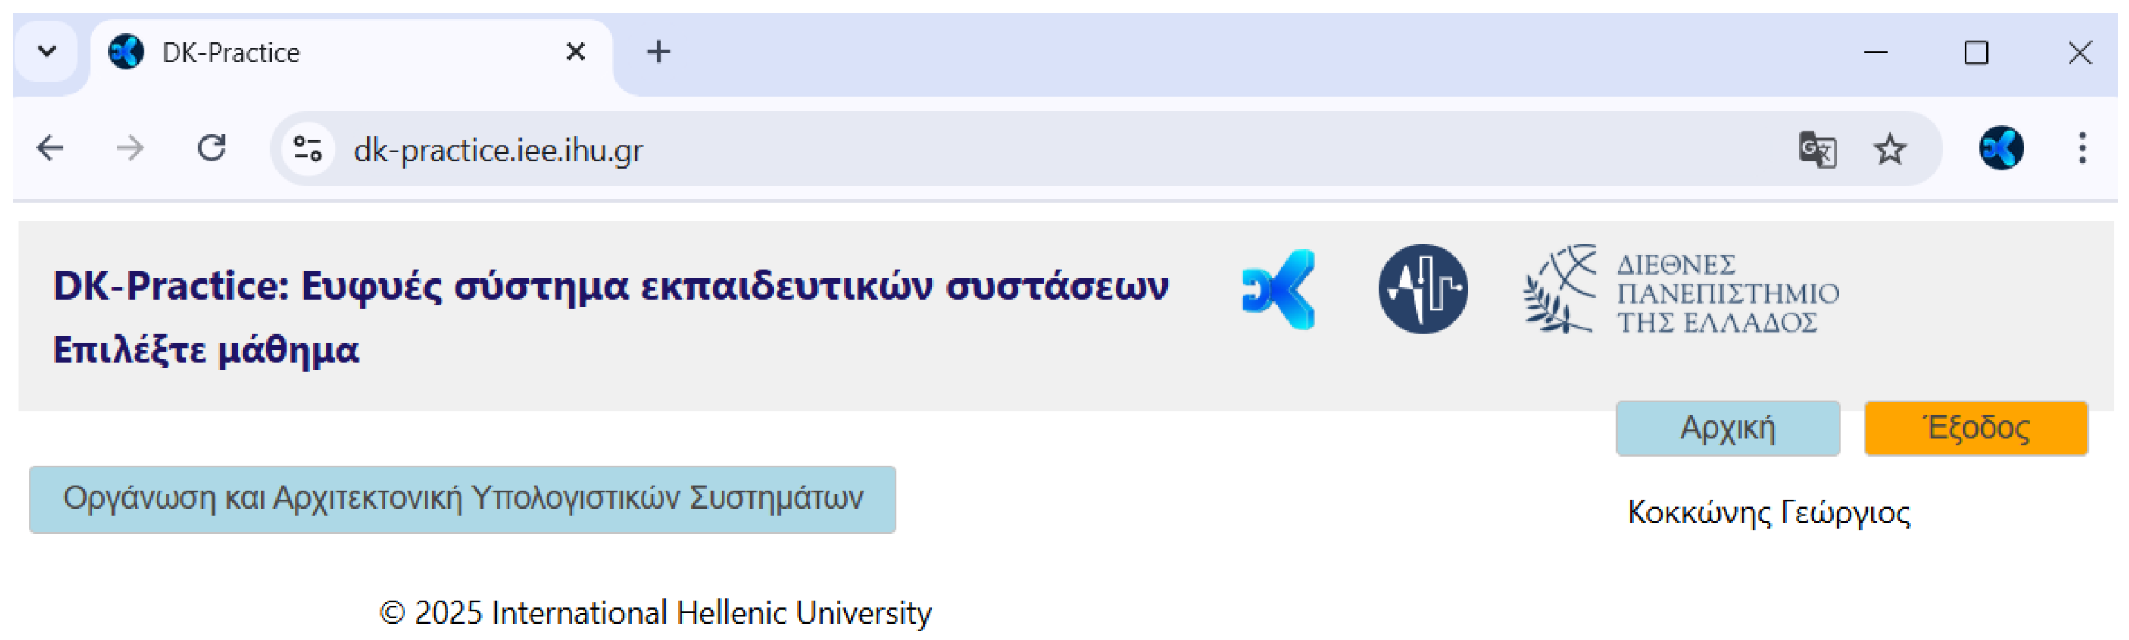
Task: Select the DK-Practice browser tab
Action: [x=330, y=53]
